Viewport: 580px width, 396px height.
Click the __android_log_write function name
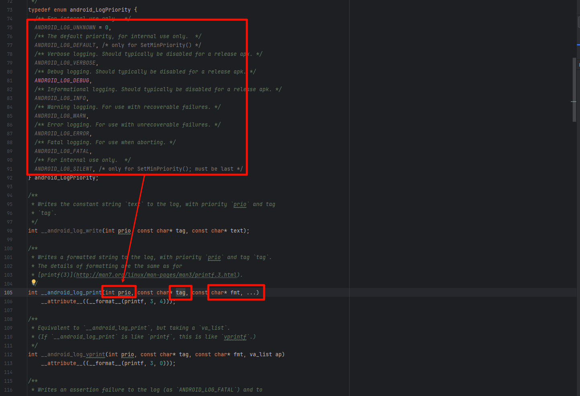click(71, 231)
